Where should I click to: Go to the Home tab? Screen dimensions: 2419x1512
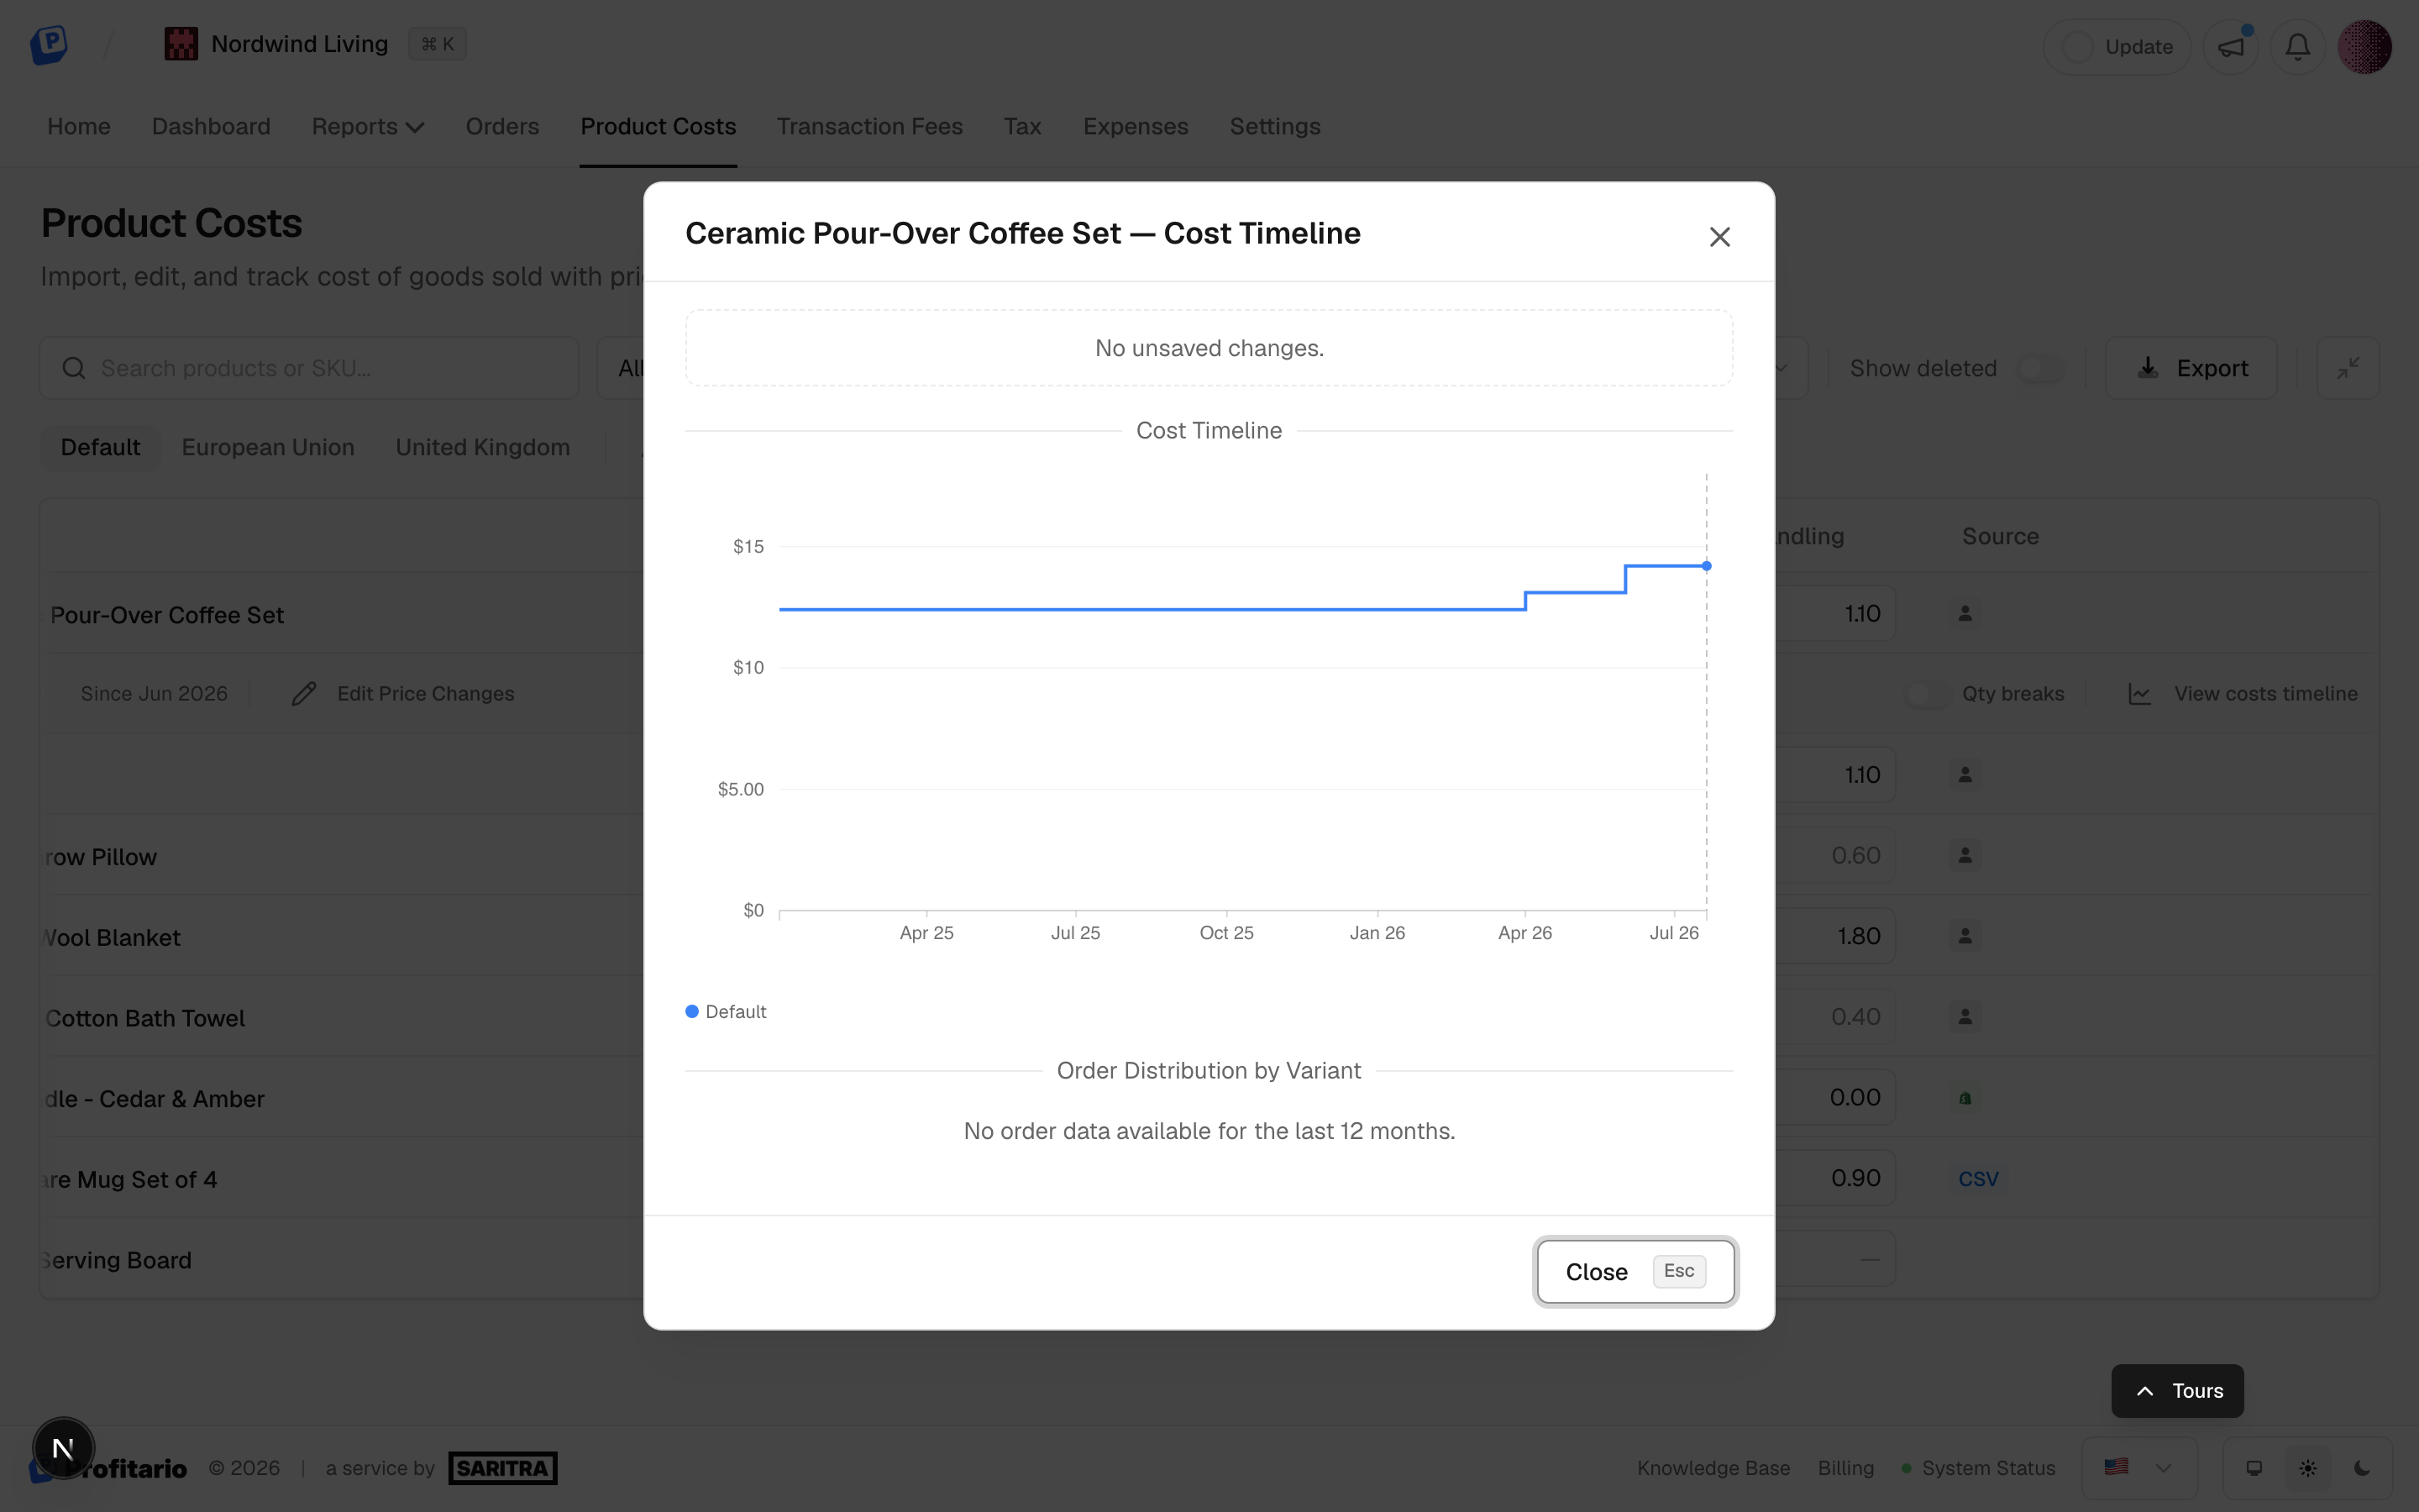click(79, 126)
